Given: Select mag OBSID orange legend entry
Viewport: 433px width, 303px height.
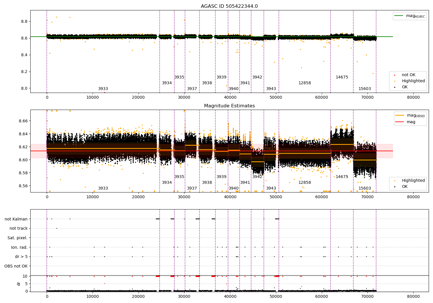Looking at the screenshot, I should click(410, 115).
